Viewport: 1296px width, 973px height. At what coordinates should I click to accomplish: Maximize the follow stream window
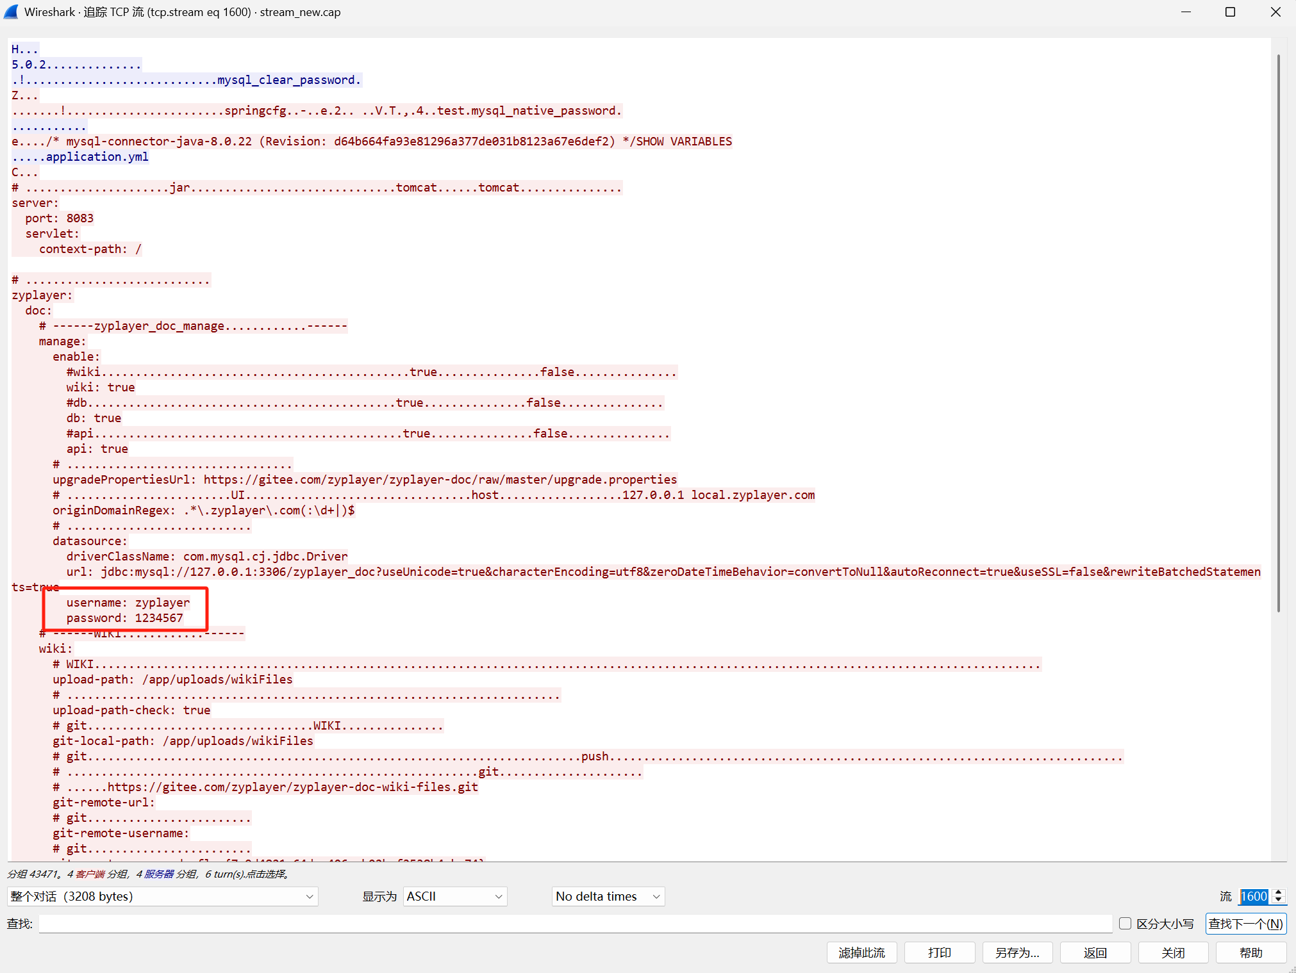coord(1230,12)
